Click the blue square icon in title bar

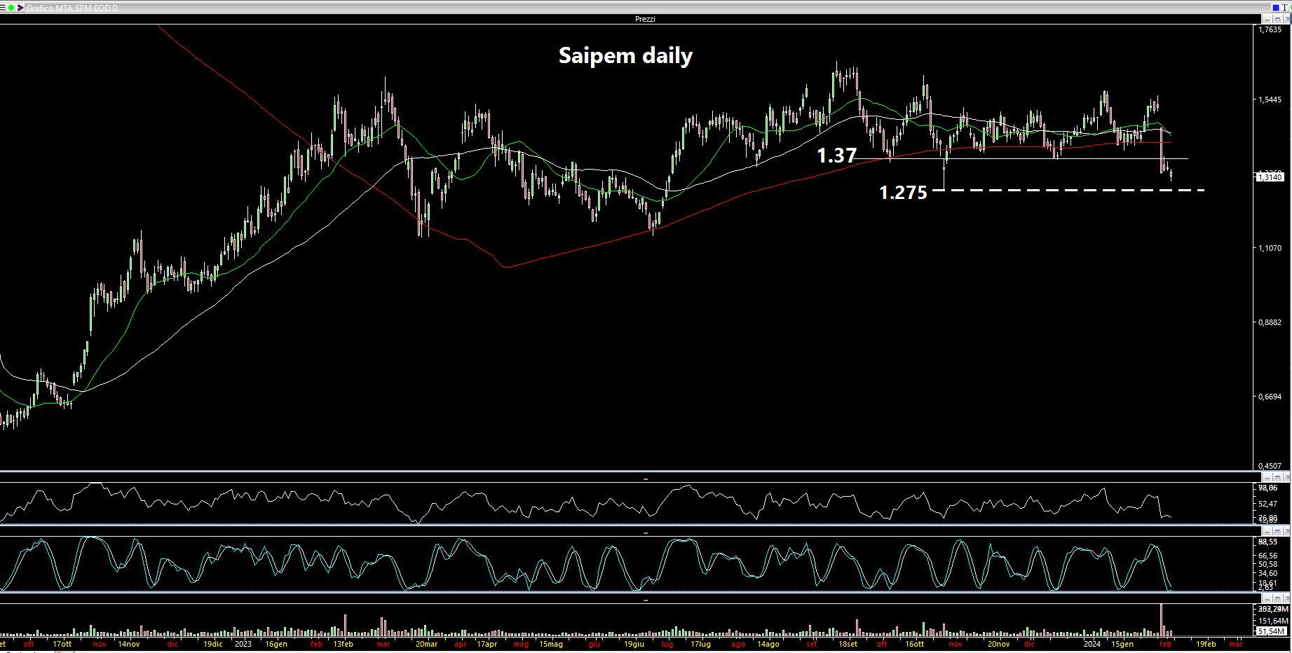coord(1276,8)
